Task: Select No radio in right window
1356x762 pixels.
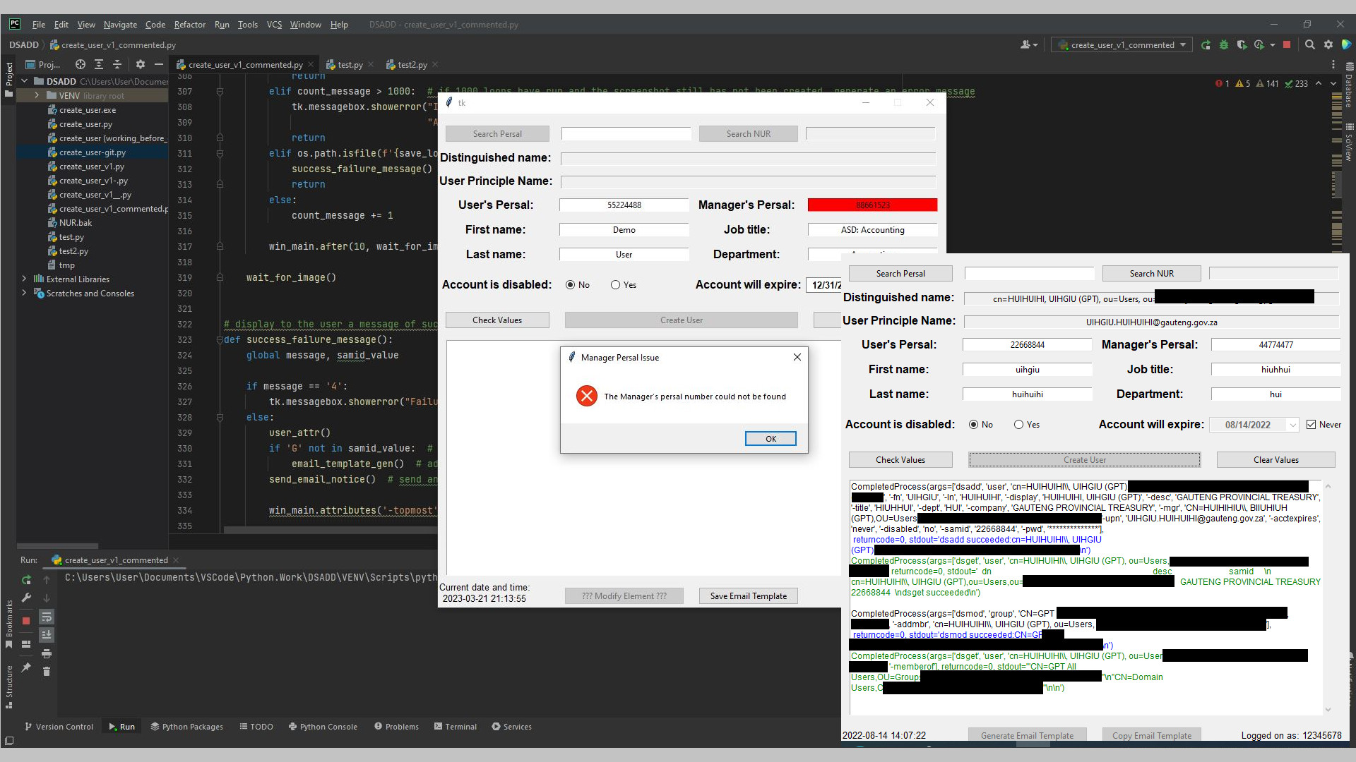Action: [974, 425]
